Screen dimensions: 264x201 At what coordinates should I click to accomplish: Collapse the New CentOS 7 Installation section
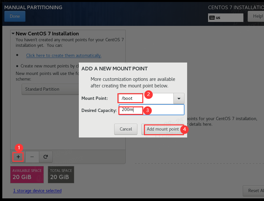pyautogui.click(x=13, y=33)
